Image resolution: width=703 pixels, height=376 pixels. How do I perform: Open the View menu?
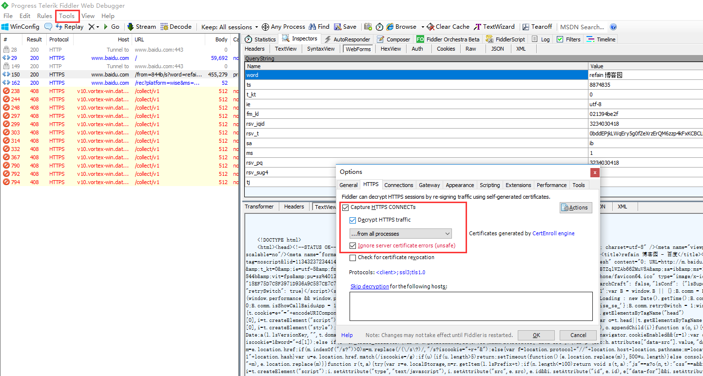point(88,16)
